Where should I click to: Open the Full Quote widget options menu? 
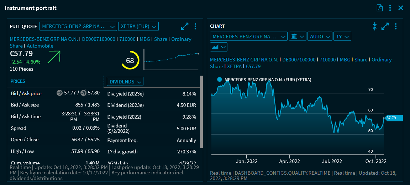coord(195,26)
